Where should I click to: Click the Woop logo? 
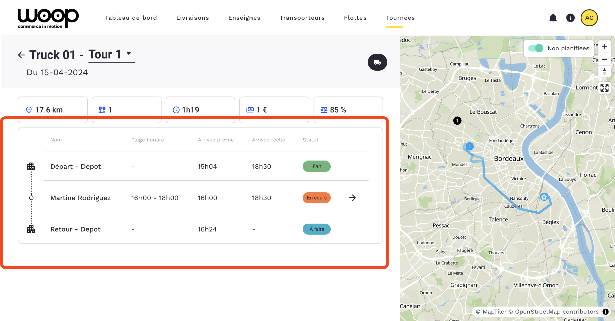(x=48, y=18)
